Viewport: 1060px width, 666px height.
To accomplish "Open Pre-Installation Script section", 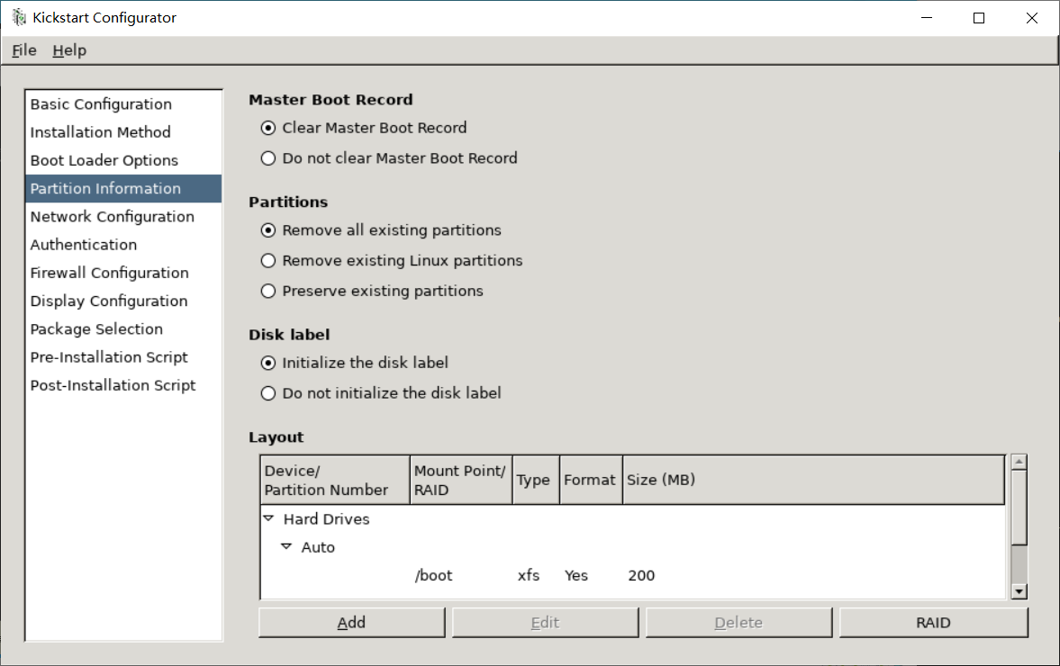I will pos(123,357).
